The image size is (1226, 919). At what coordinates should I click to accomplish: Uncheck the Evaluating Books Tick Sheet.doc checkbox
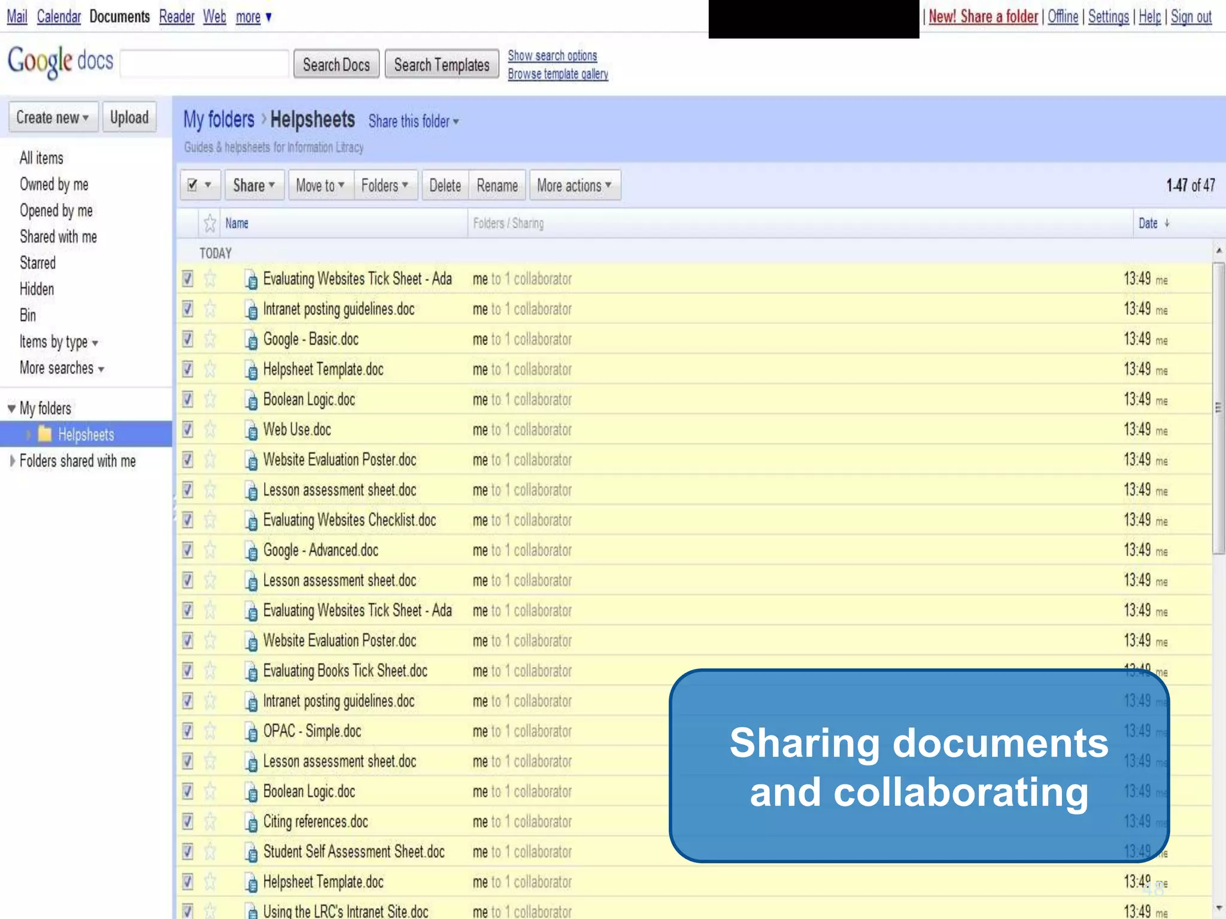click(x=188, y=671)
